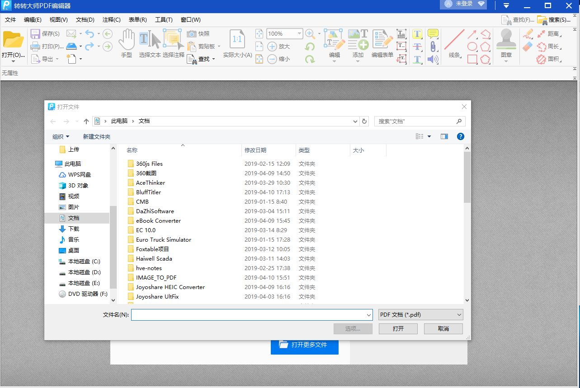This screenshot has height=388, width=580.
Task: Click the Cancel button in dialog
Action: point(443,329)
